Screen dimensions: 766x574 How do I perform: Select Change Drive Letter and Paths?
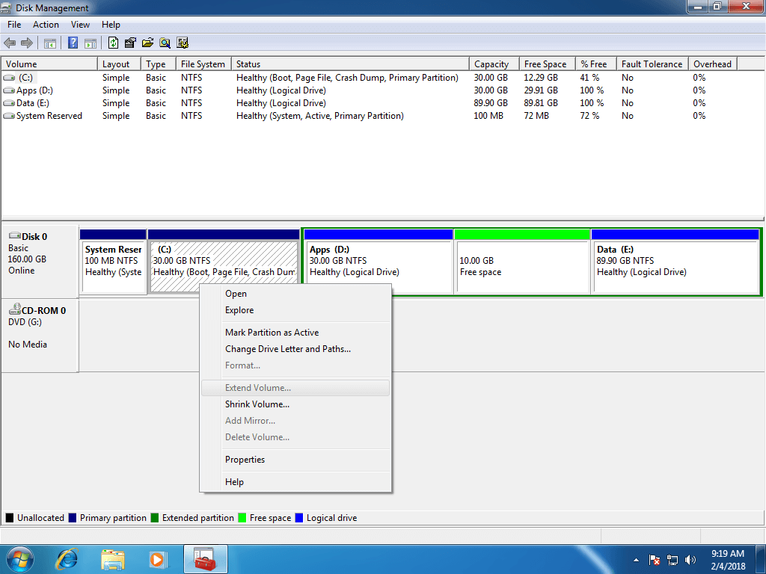tap(295, 349)
